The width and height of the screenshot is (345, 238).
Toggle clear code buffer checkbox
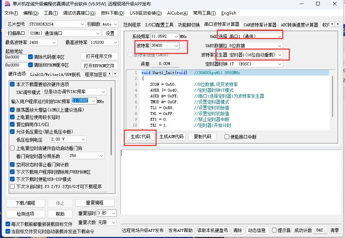pos(30,57)
